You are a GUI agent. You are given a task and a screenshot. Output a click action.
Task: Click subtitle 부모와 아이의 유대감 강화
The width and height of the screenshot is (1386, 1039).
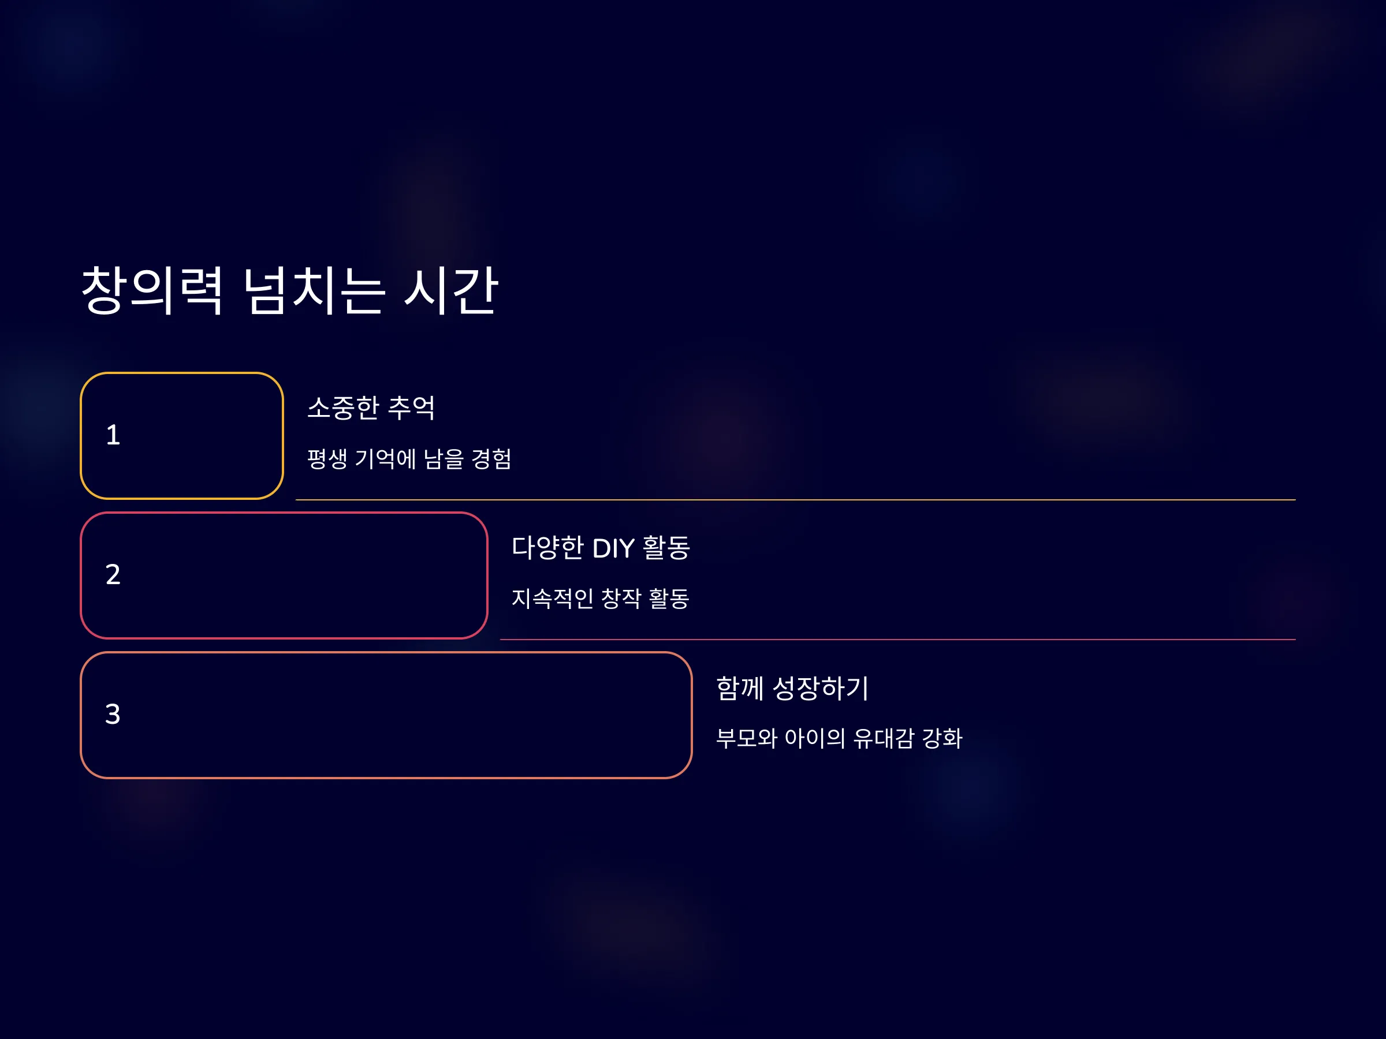tap(839, 738)
